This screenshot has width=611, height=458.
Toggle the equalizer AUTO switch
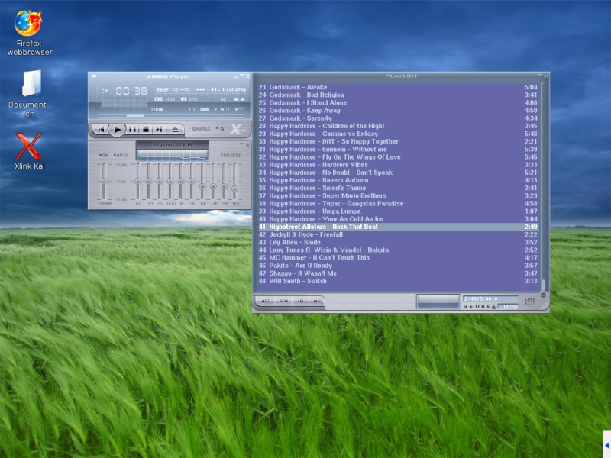coord(121,155)
